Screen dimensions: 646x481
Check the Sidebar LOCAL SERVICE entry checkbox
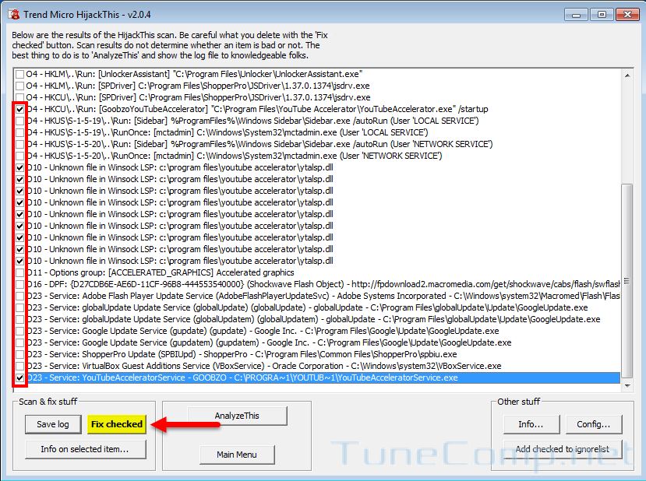point(19,121)
